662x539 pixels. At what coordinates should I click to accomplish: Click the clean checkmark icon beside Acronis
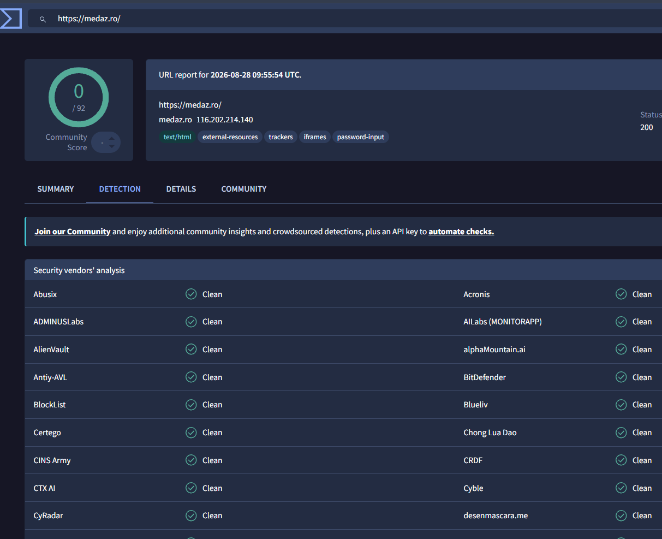point(621,294)
